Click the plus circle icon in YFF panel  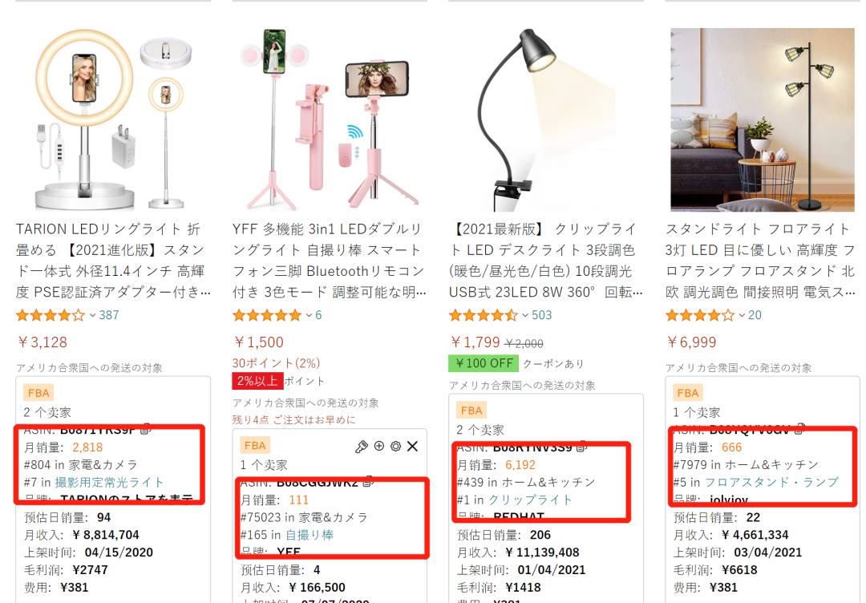click(378, 446)
